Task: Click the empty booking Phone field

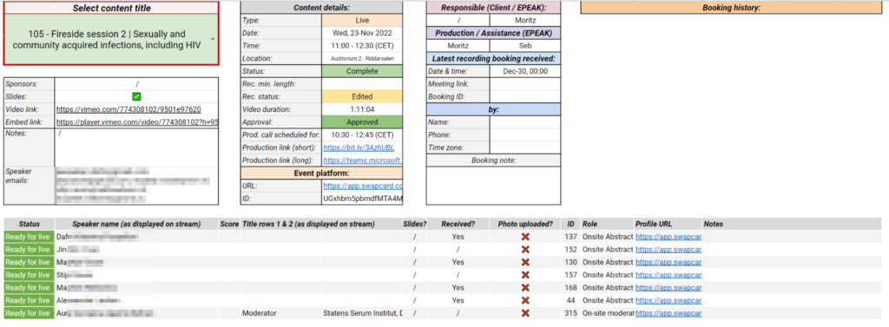Action: click(524, 135)
